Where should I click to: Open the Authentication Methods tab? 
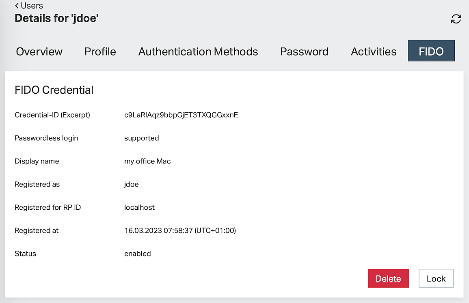[x=198, y=52]
